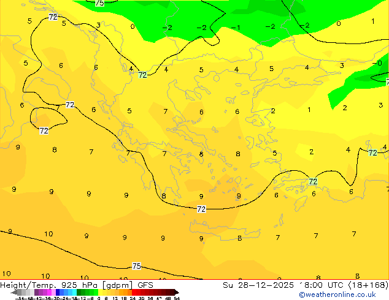Click the dark blue swatch in the temperature legend

[58, 292]
